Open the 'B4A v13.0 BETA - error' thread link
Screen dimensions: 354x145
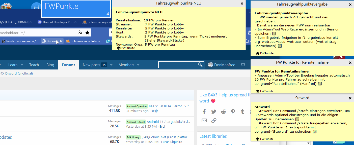(x=170, y=106)
